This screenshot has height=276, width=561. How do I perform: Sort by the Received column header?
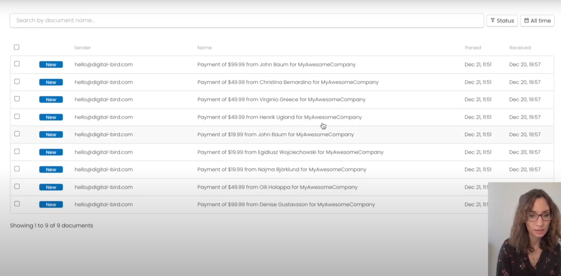point(520,47)
